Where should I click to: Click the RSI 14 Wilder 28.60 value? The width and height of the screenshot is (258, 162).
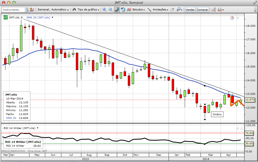37,146
